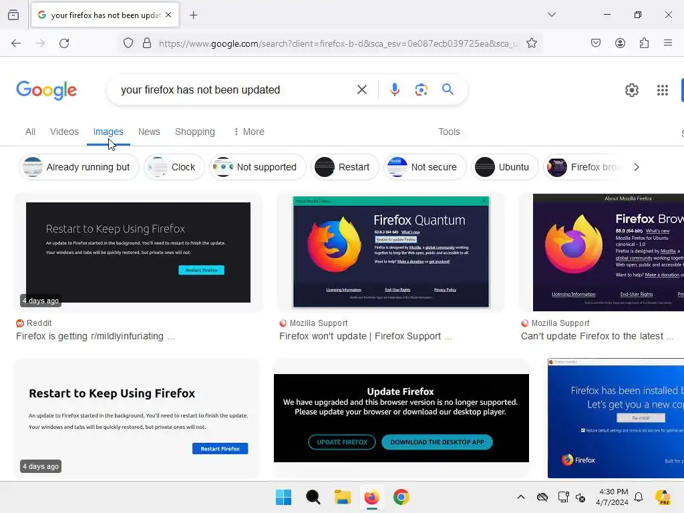The width and height of the screenshot is (684, 513).
Task: Open search Tools filters
Action: point(449,132)
